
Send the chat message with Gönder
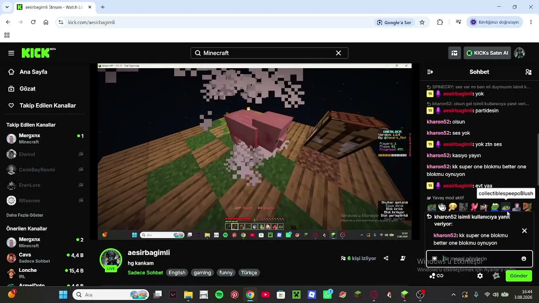[519, 276]
